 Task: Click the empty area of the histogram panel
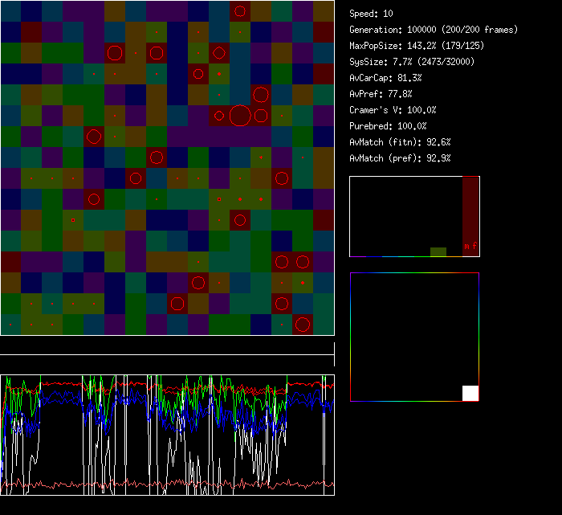point(397,209)
